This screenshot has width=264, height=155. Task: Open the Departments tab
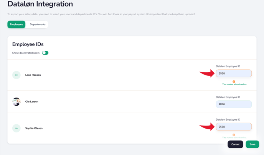point(38,24)
